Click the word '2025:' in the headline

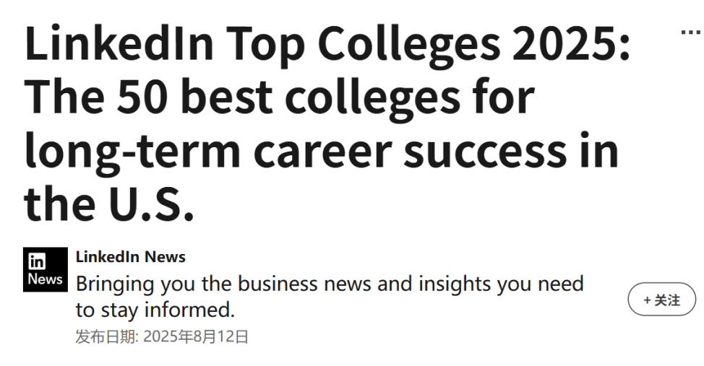571,43
